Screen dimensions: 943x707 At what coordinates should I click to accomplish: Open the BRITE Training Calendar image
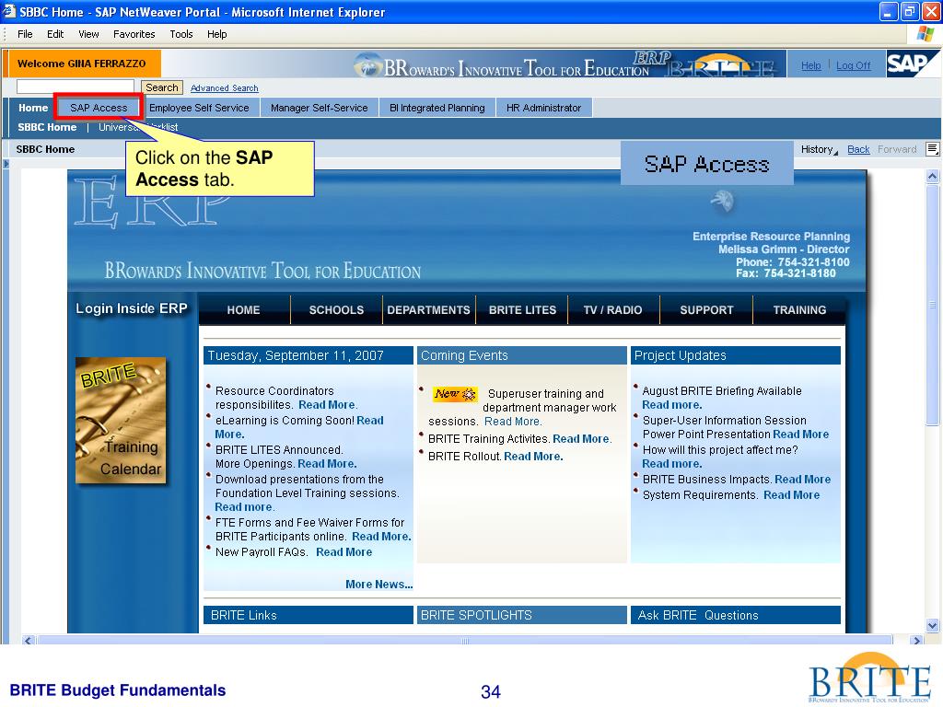click(121, 420)
